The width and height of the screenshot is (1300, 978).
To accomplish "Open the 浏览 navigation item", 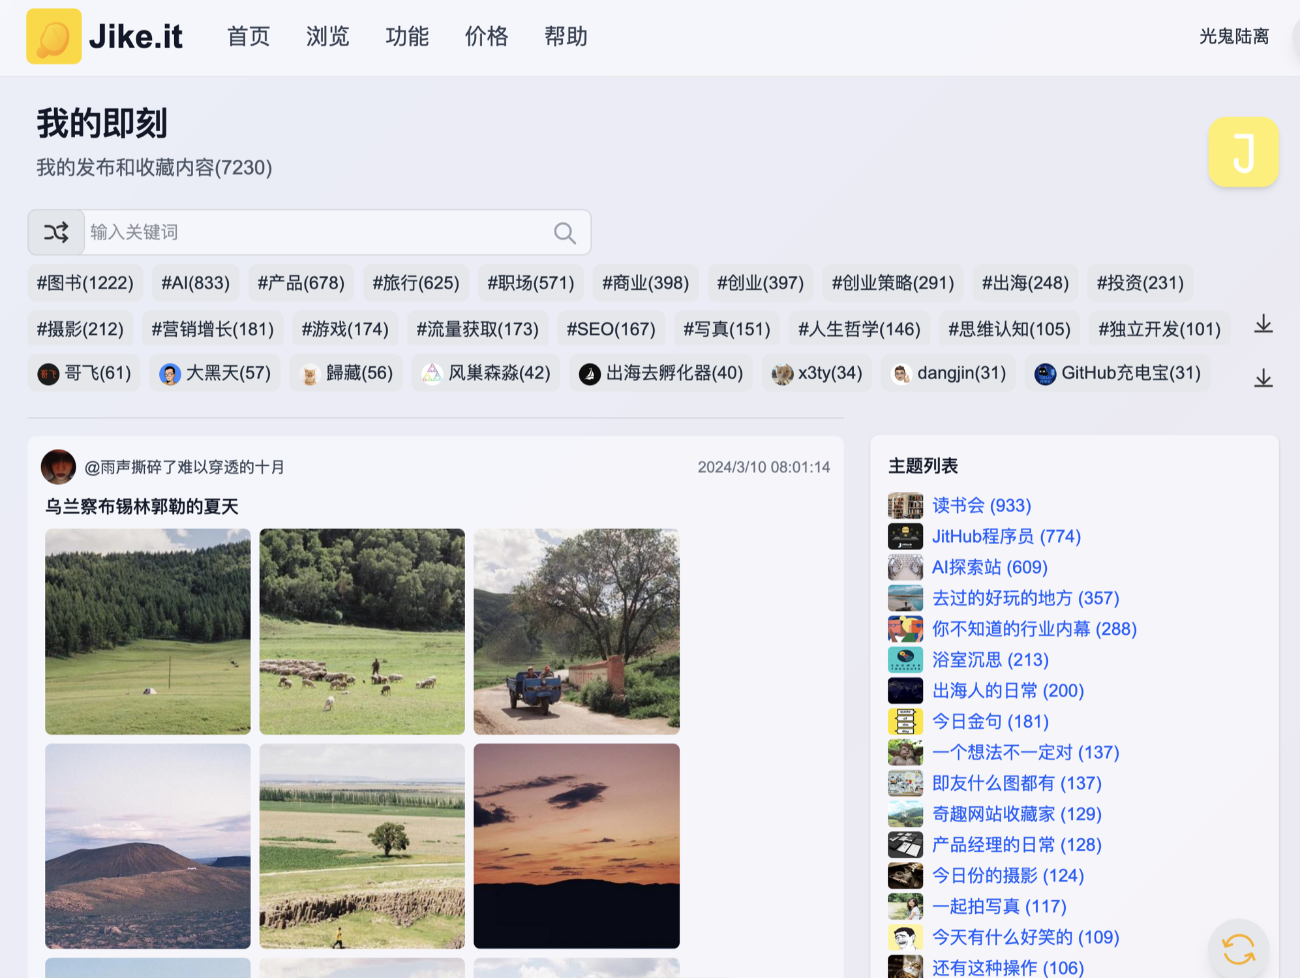I will [327, 37].
